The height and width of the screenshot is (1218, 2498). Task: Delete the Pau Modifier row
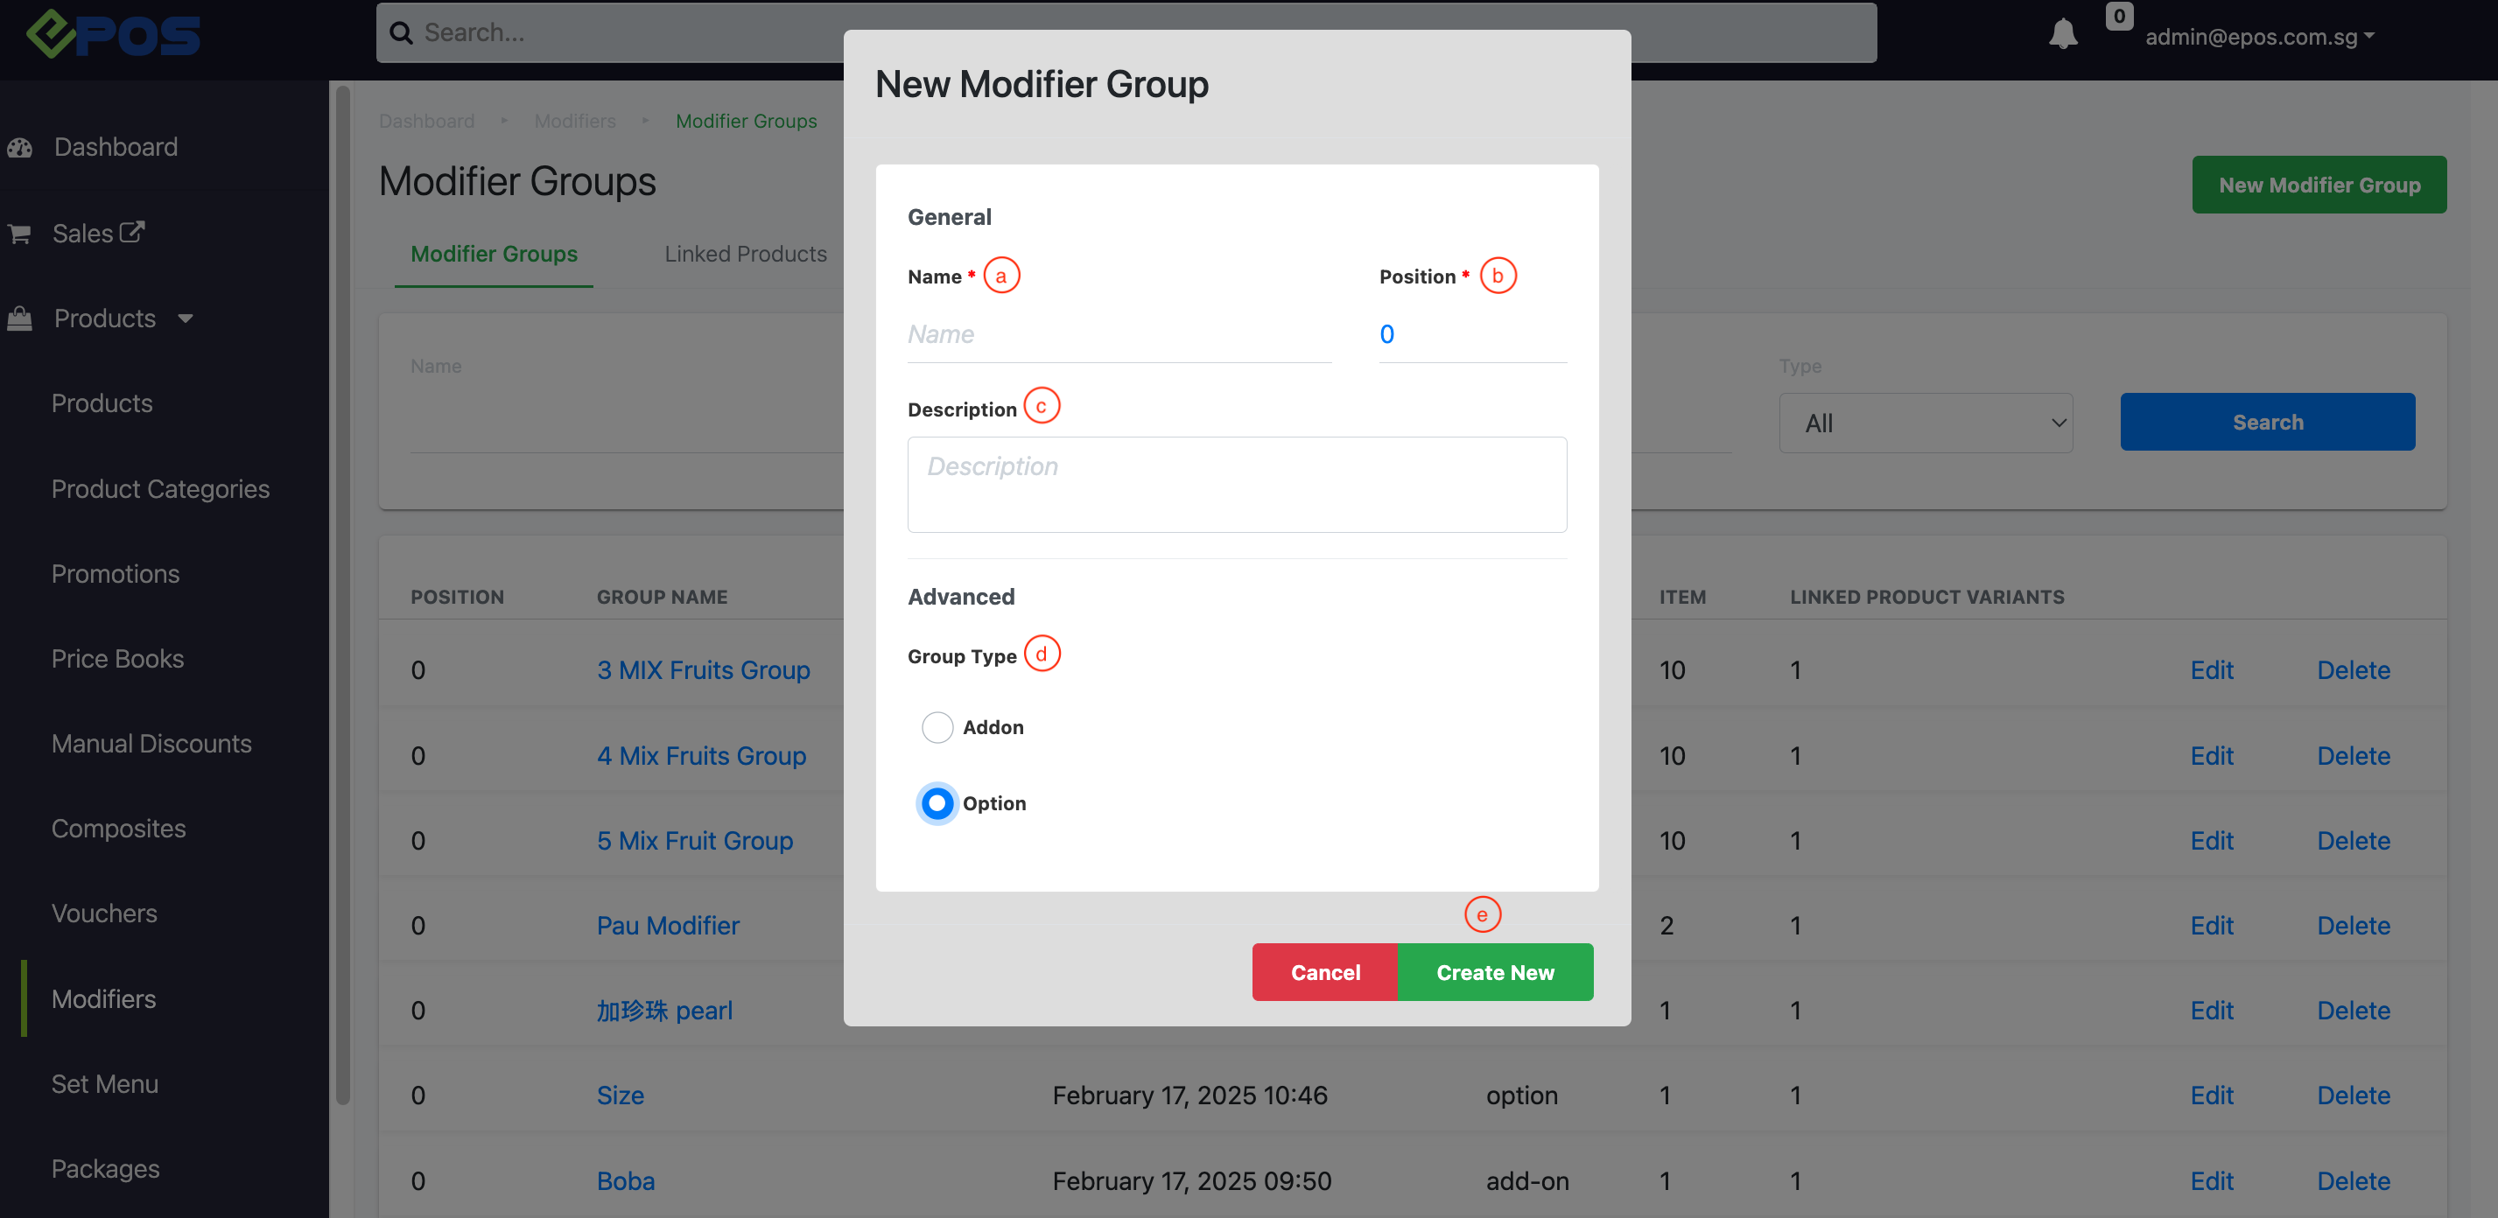[2354, 925]
